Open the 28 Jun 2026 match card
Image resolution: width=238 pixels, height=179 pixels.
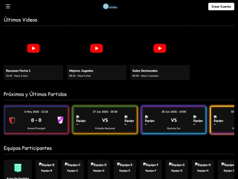(174, 120)
